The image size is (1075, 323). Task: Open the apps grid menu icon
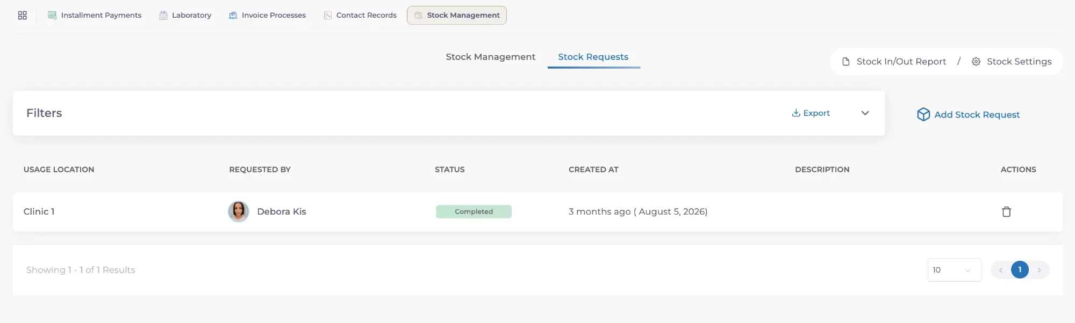tap(22, 15)
